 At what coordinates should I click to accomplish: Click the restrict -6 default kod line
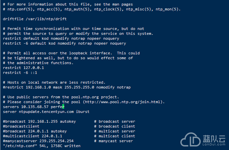click(x=64, y=43)
